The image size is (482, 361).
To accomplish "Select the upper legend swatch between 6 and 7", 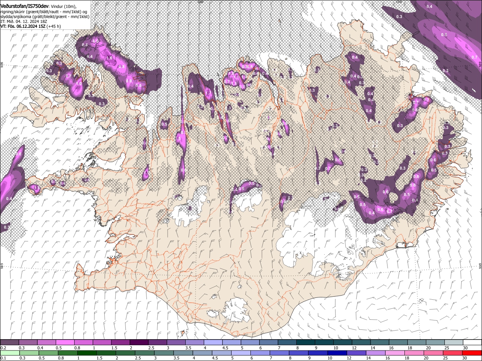I will 268,343.
